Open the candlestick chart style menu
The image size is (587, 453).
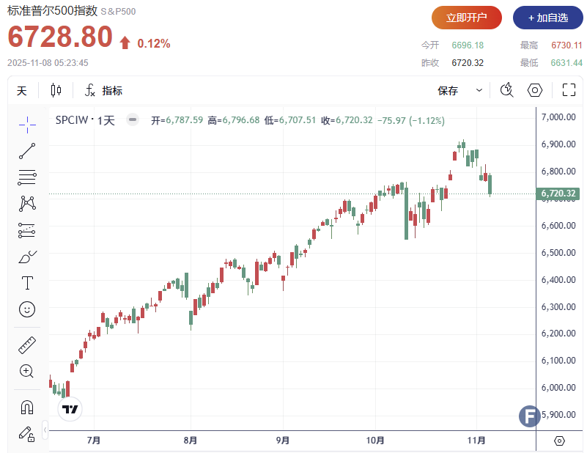[56, 91]
